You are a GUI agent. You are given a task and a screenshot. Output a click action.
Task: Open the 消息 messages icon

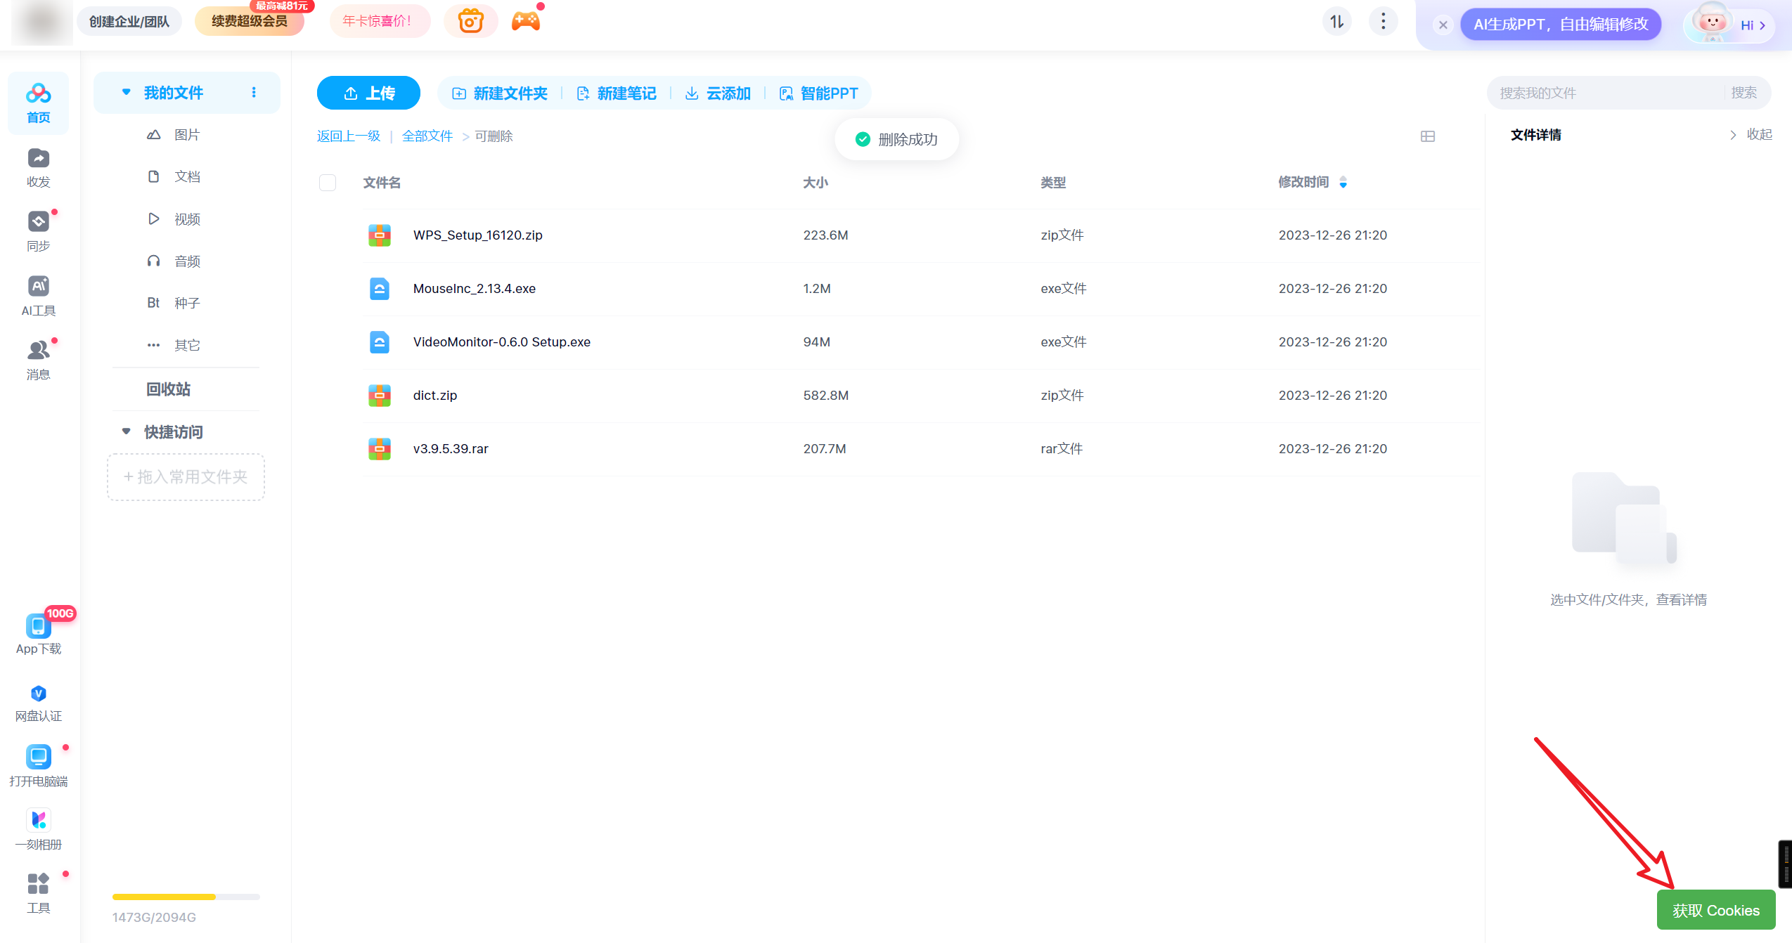pyautogui.click(x=38, y=351)
